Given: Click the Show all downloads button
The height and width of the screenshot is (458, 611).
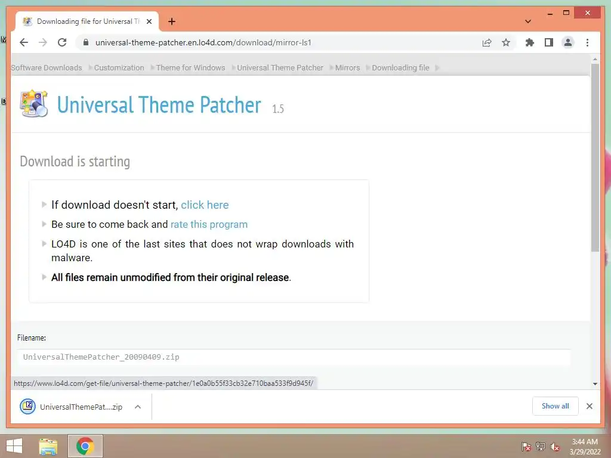Looking at the screenshot, I should click(556, 406).
